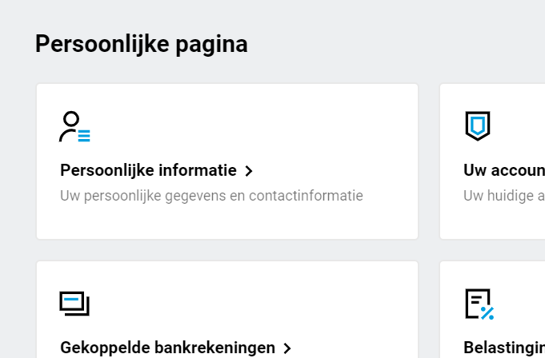545x358 pixels.
Task: Click the blue percent symbol on tax icon
Action: [487, 312]
